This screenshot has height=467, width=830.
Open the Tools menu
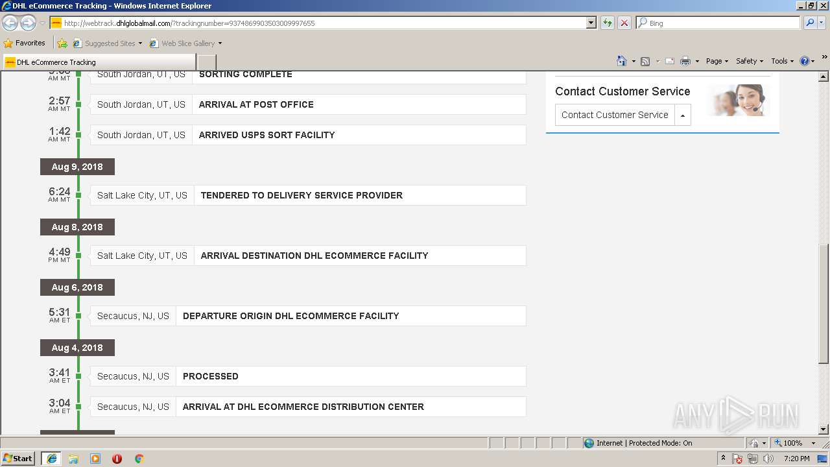783,61
